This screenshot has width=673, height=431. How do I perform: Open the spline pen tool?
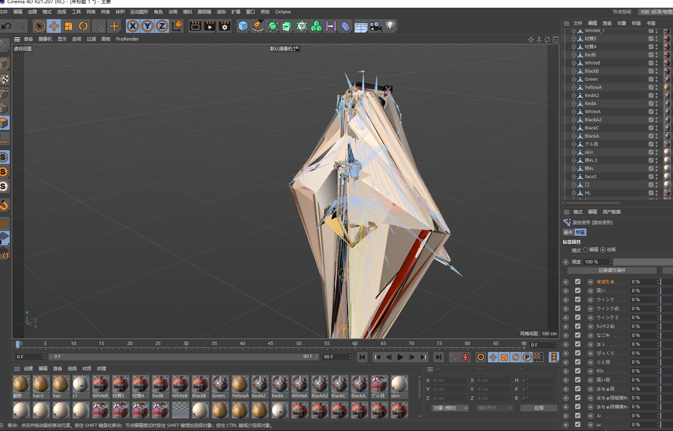point(258,26)
